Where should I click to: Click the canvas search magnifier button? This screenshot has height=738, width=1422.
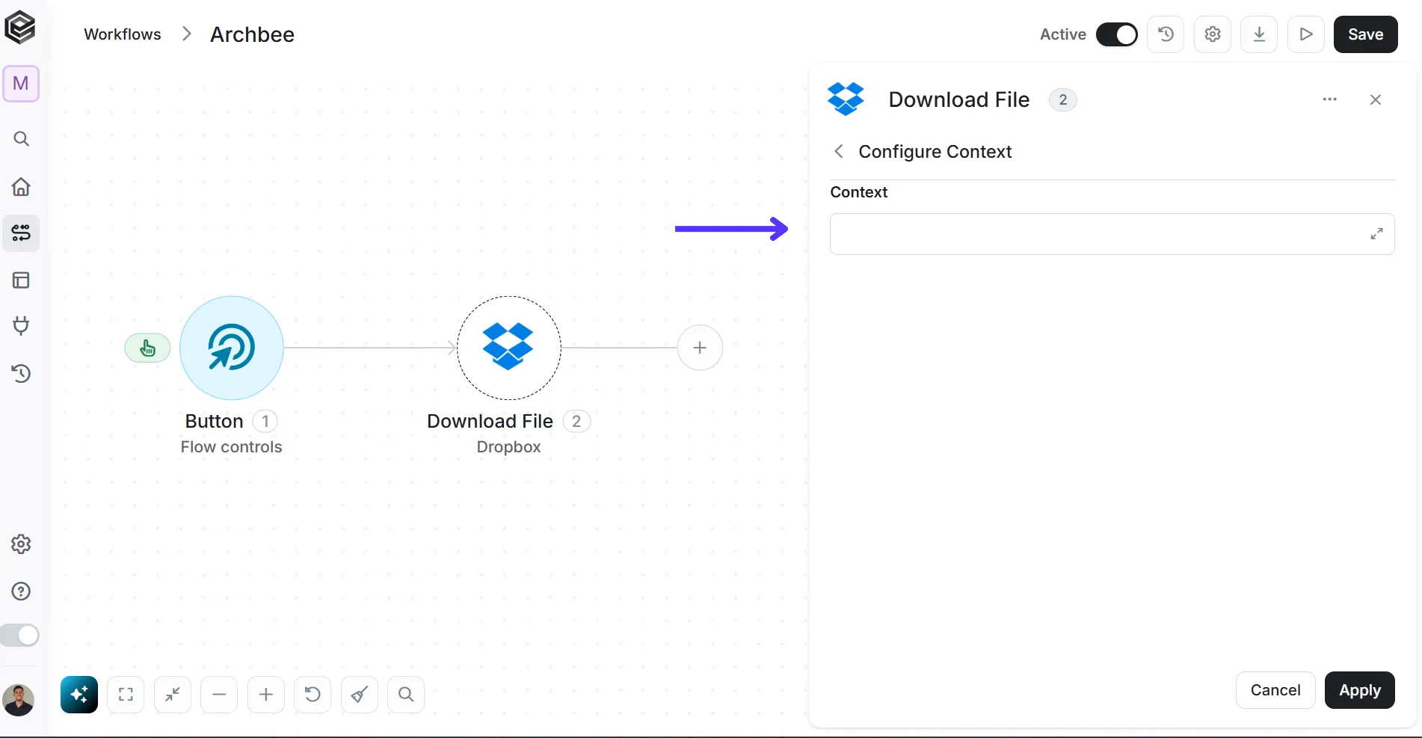tap(406, 695)
